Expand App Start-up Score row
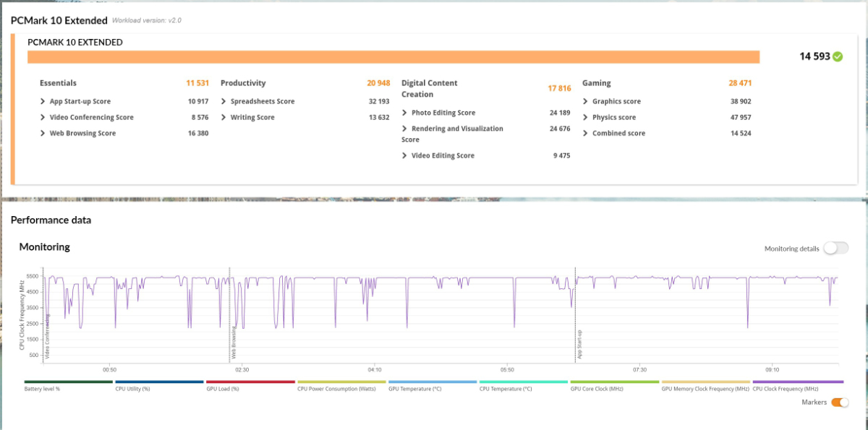This screenshot has height=430, width=868. 80,101
